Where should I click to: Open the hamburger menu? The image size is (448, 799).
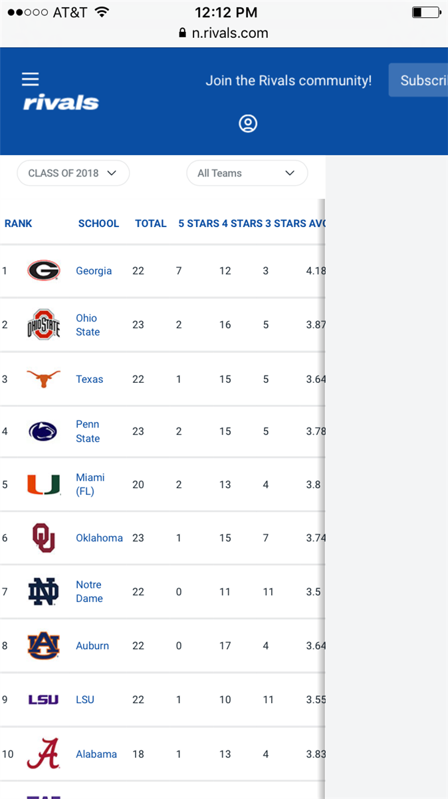pos(31,79)
